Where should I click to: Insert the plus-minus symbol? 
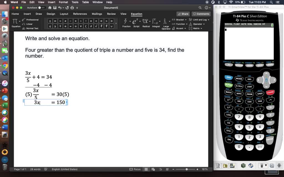coord(50,21)
